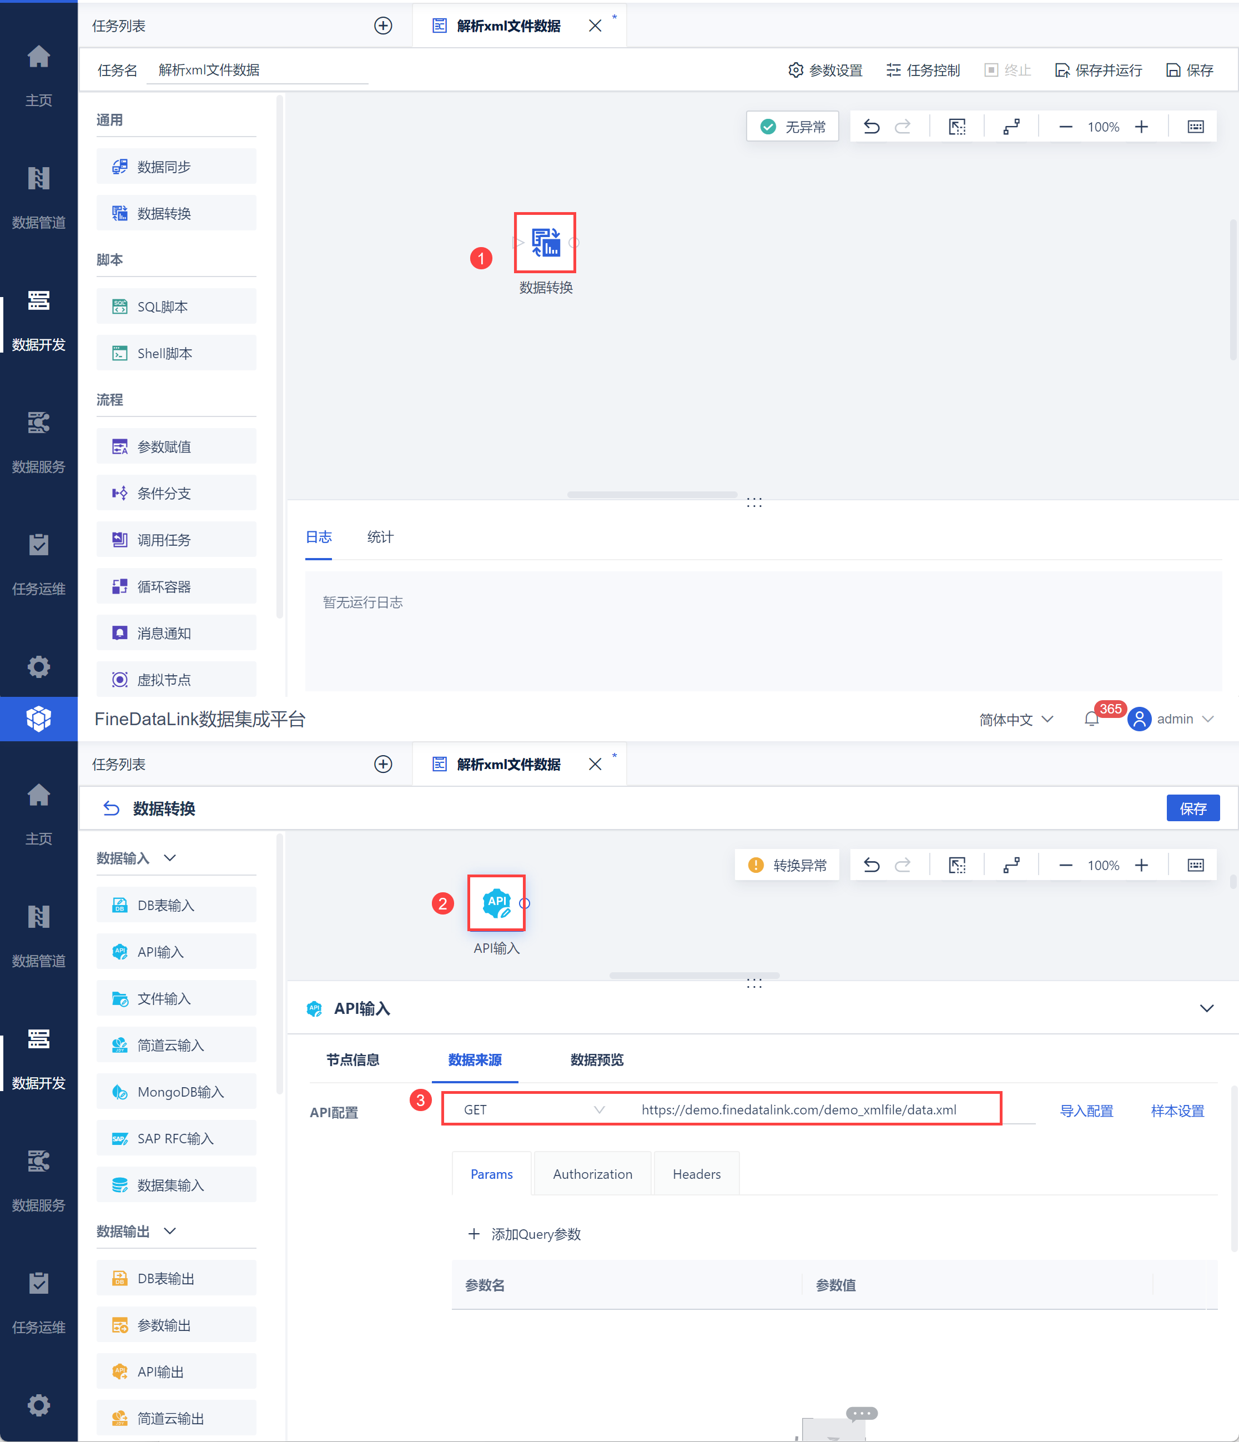Click the API输入 node on the canvas
The width and height of the screenshot is (1239, 1442).
tap(496, 903)
